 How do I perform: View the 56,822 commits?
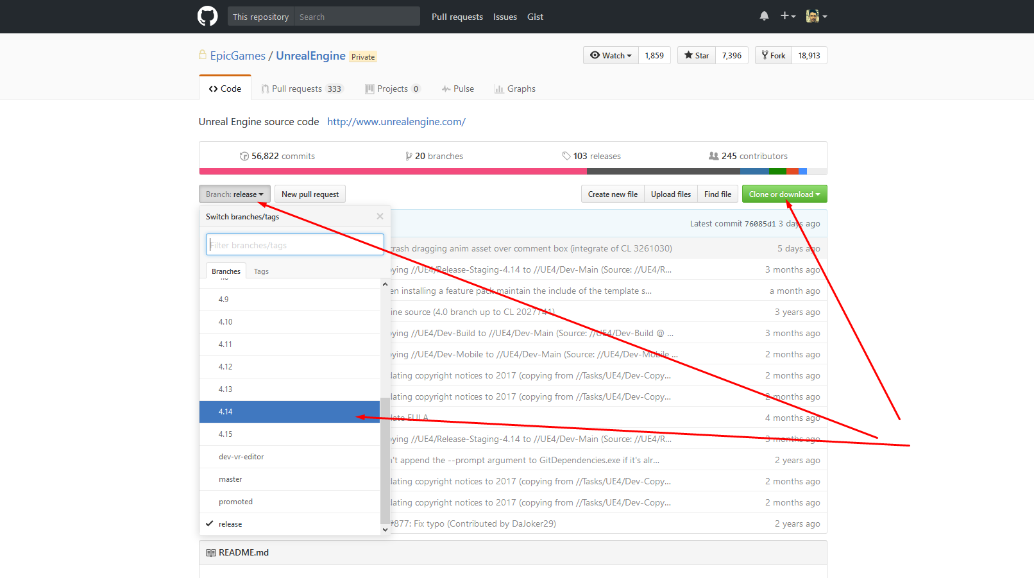tap(277, 156)
